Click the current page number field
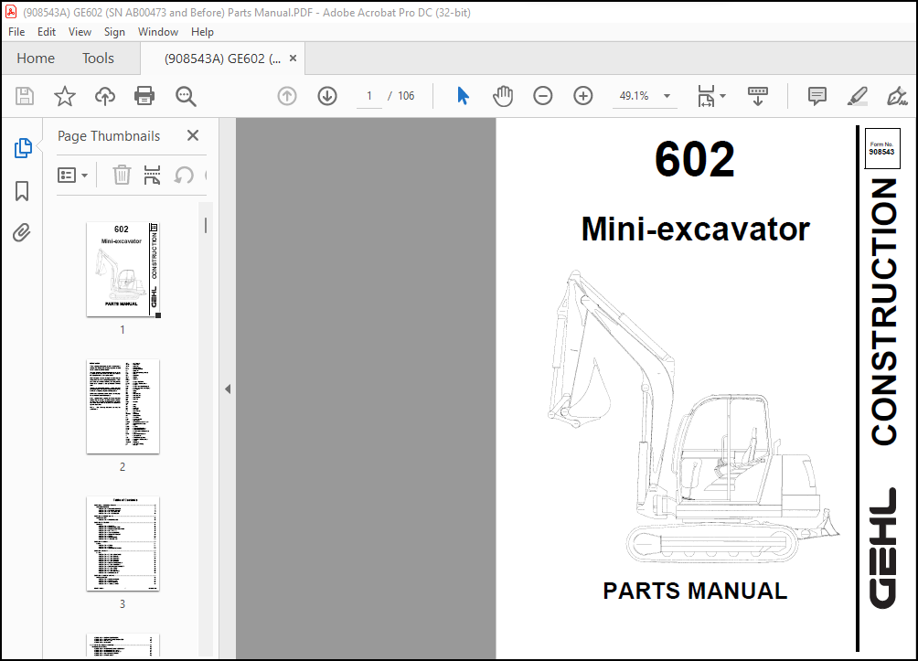918x661 pixels. [369, 96]
